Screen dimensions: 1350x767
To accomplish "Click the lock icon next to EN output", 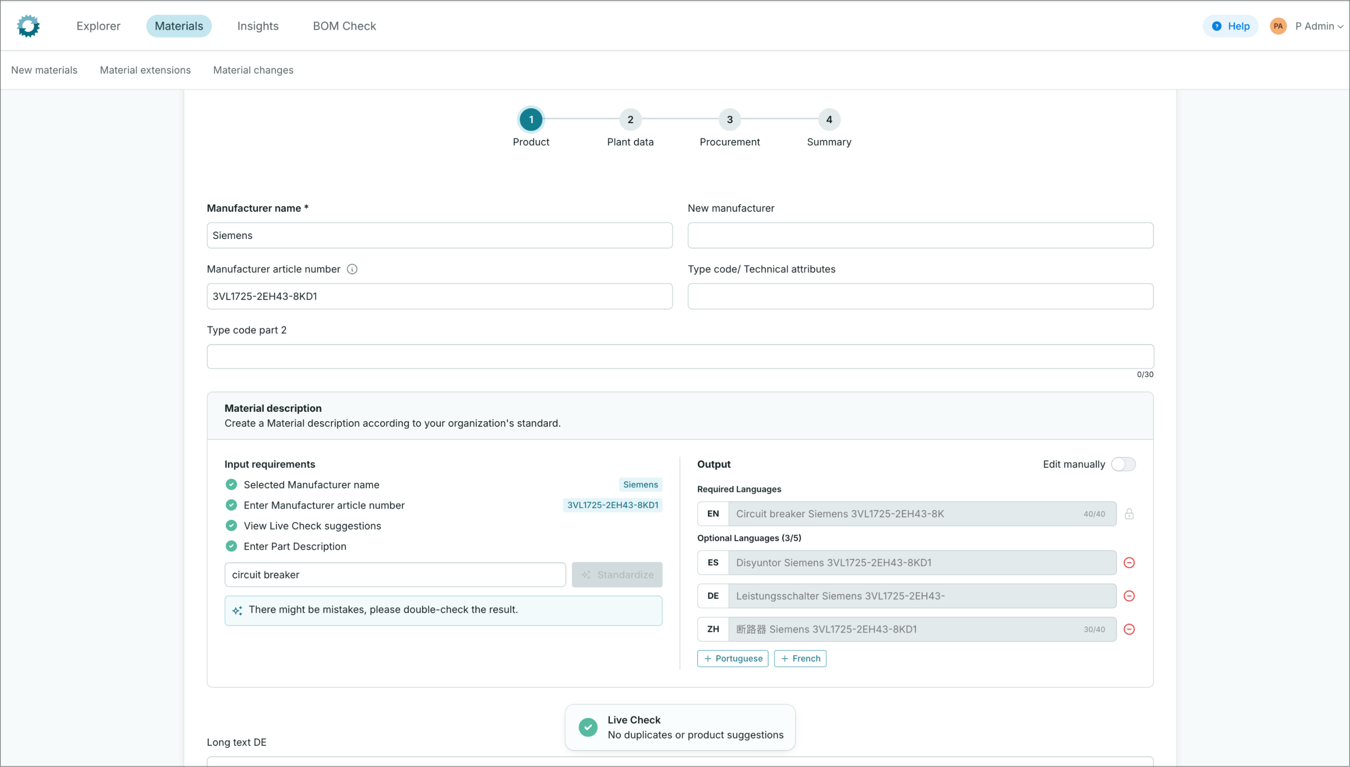I will tap(1129, 514).
